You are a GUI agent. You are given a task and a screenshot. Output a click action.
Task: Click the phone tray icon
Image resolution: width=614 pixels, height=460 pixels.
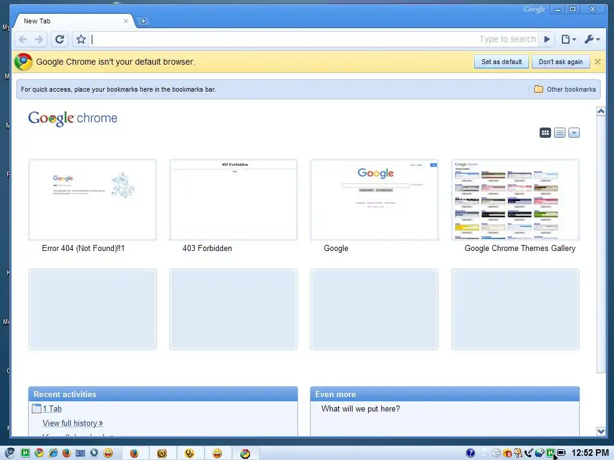529,453
